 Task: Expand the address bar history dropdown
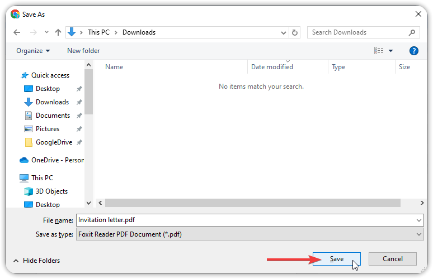click(283, 33)
